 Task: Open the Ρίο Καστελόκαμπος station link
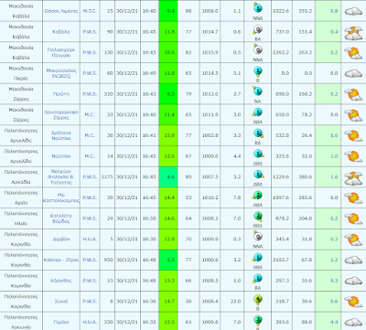61,197
